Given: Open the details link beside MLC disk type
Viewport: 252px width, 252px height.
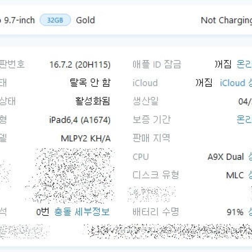Looking at the screenshot, I should (250, 175).
